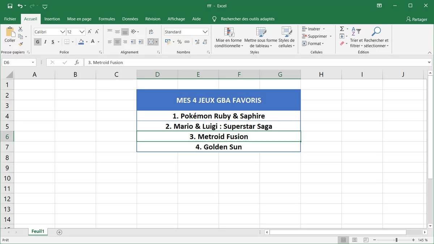Click the zoom slider handle in status bar

click(x=396, y=240)
